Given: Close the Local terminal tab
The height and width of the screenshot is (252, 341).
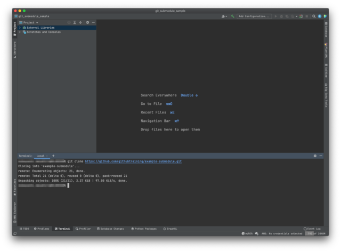Looking at the screenshot, I should tap(47, 156).
